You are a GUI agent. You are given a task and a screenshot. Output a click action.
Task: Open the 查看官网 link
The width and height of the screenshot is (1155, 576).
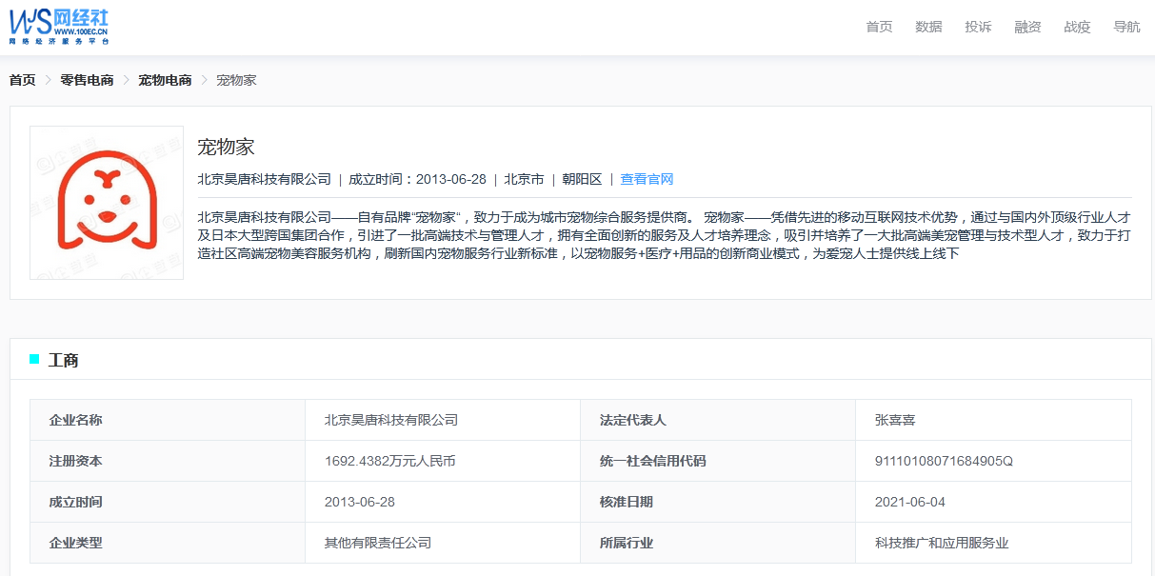[647, 179]
